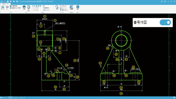The image size is (176, 99).
Task: Open the layer color dropdown arrow
Action: click(43, 6)
